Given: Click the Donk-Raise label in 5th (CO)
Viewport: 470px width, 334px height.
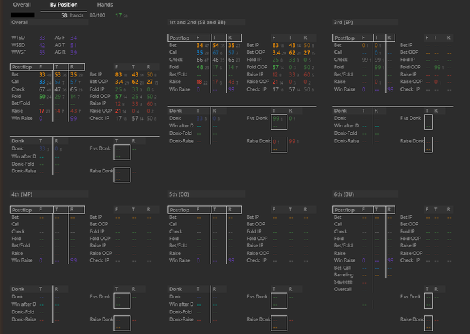Looking at the screenshot, I should (x=181, y=319).
